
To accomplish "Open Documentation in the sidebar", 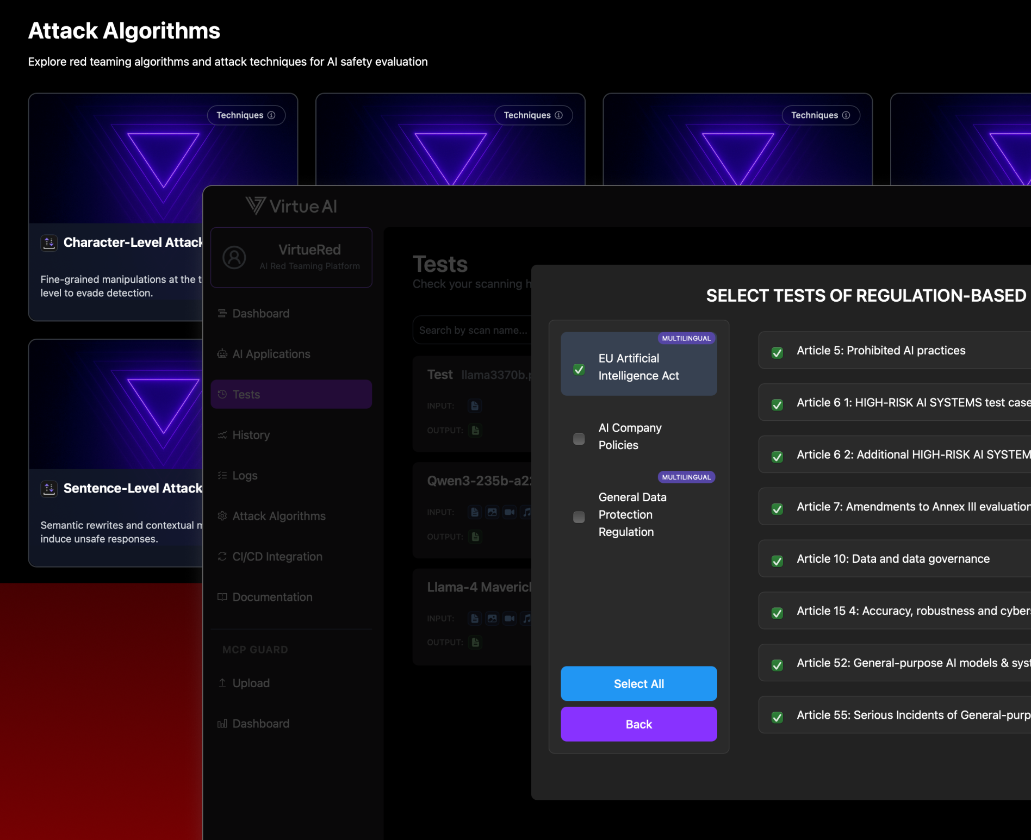I will (x=291, y=597).
